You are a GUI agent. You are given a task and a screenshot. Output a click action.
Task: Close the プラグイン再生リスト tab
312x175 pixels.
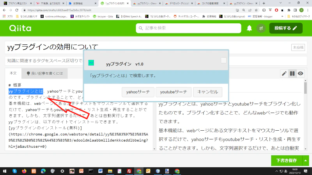point(31,3)
